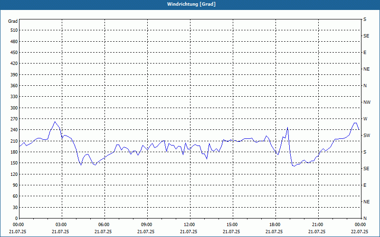Click S compass label beside 180 gridline
Screen dimensions: 380x237
point(365,152)
